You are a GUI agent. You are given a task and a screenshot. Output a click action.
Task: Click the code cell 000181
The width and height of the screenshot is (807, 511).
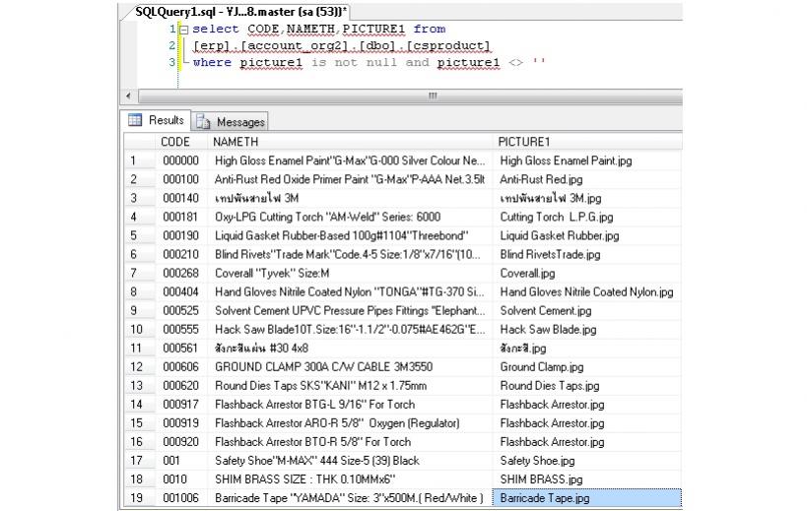tap(181, 217)
